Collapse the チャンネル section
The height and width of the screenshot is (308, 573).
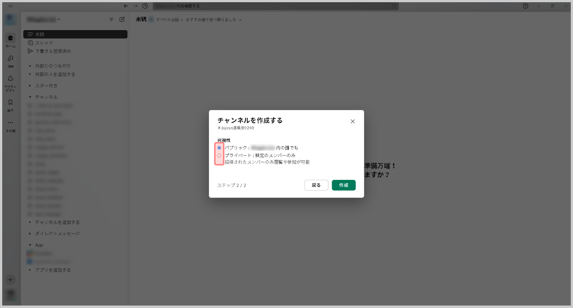point(30,97)
